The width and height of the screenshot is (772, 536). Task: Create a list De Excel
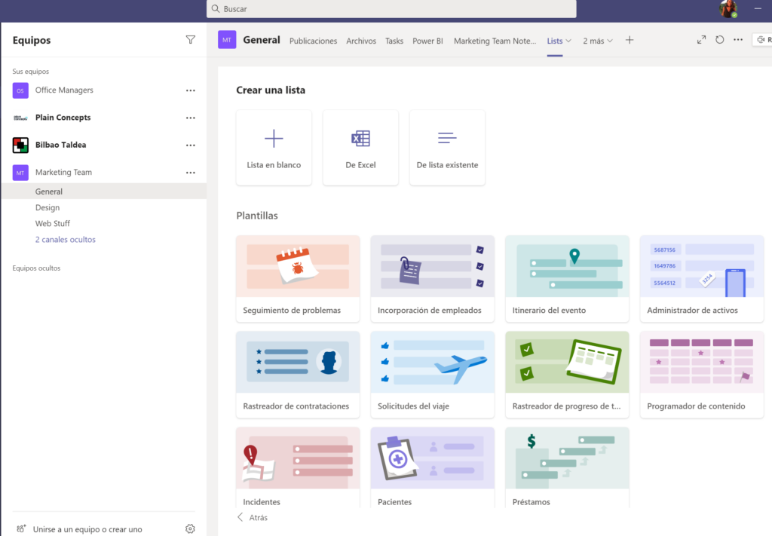pos(360,148)
